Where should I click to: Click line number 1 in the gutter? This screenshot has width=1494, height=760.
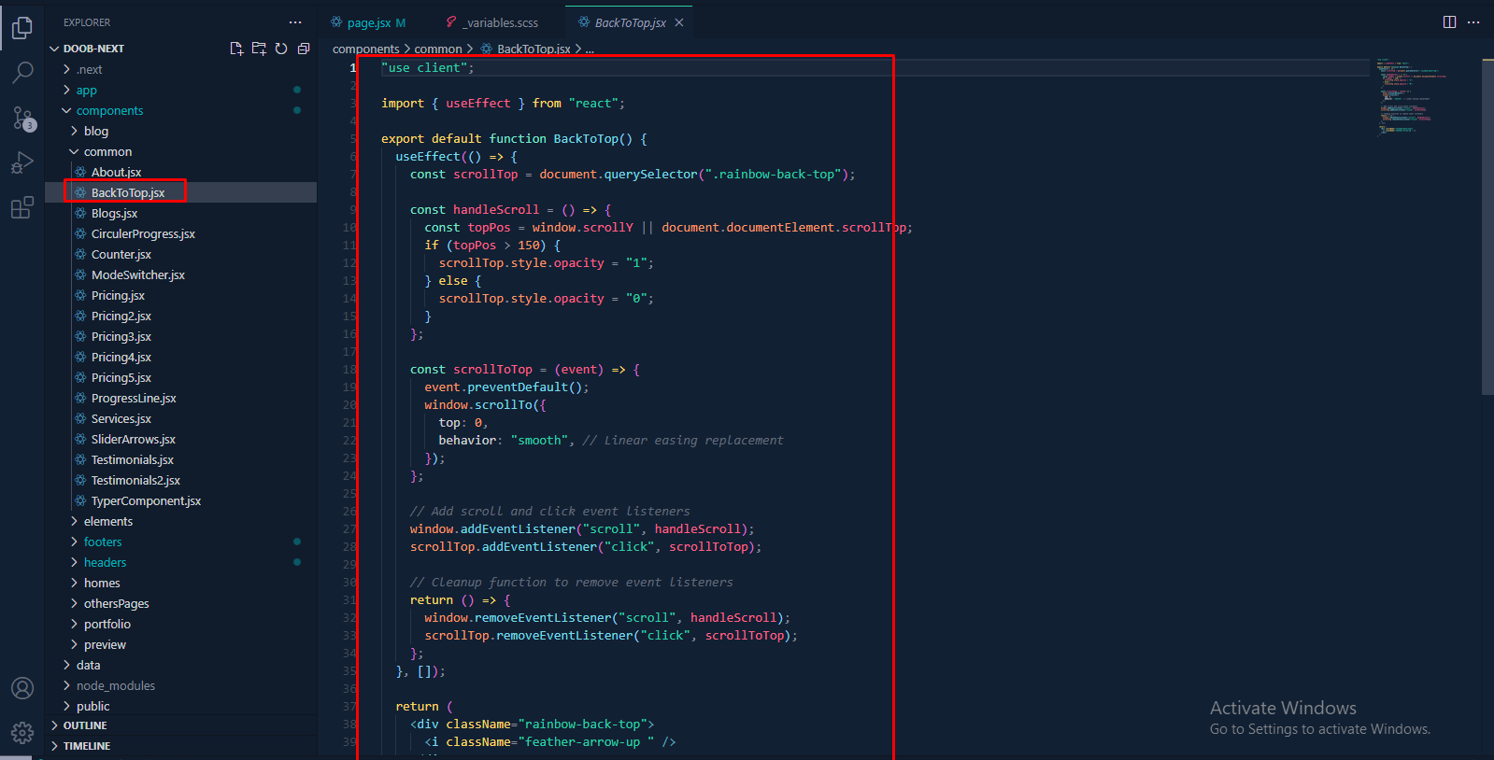pyautogui.click(x=353, y=67)
